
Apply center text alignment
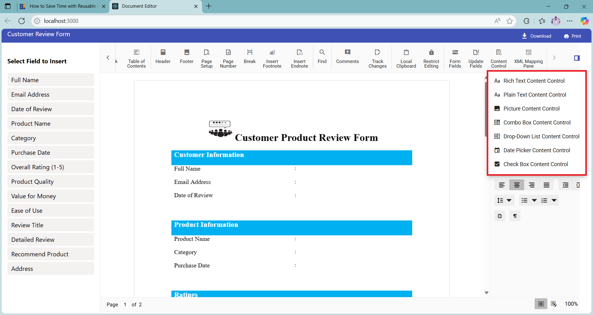tap(516, 185)
